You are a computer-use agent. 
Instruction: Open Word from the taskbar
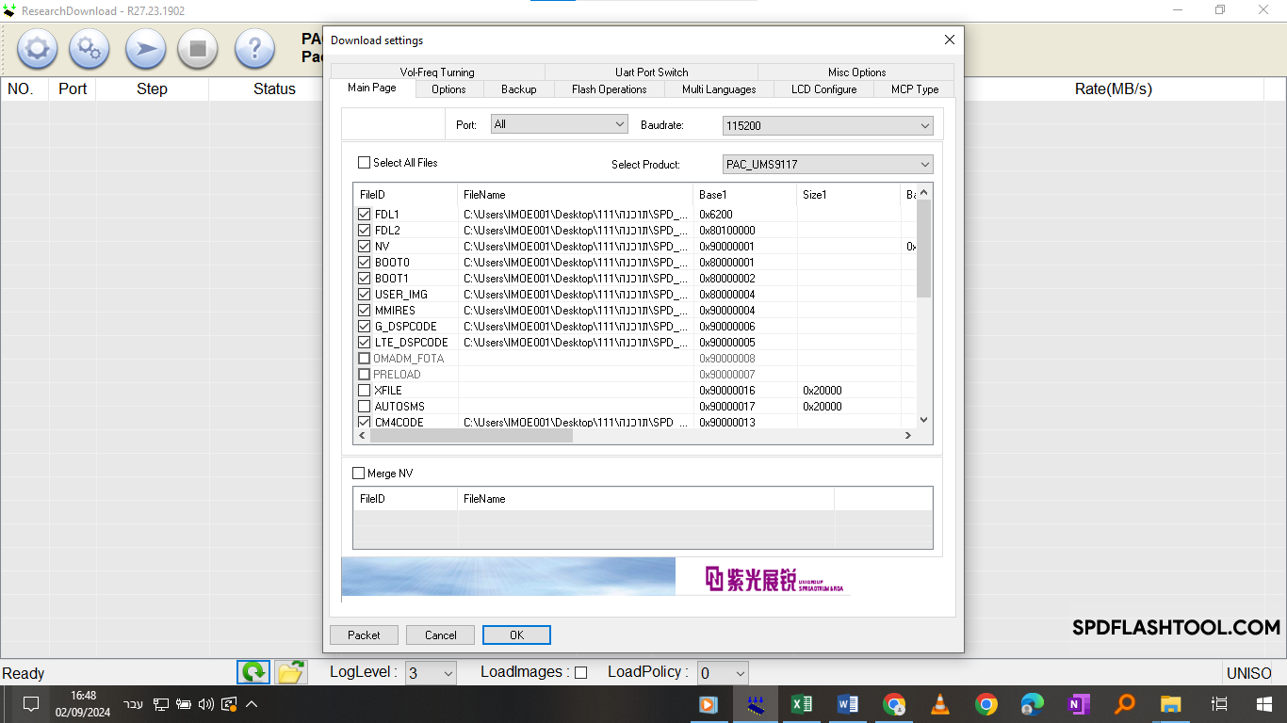pos(848,704)
